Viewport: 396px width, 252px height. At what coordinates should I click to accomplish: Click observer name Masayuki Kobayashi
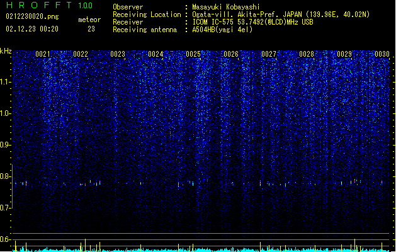tap(226, 7)
